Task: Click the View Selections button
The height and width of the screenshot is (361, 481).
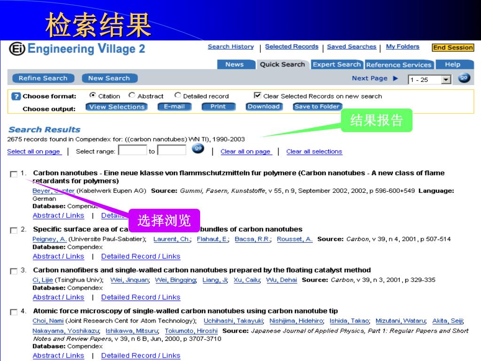Action: pyautogui.click(x=117, y=107)
